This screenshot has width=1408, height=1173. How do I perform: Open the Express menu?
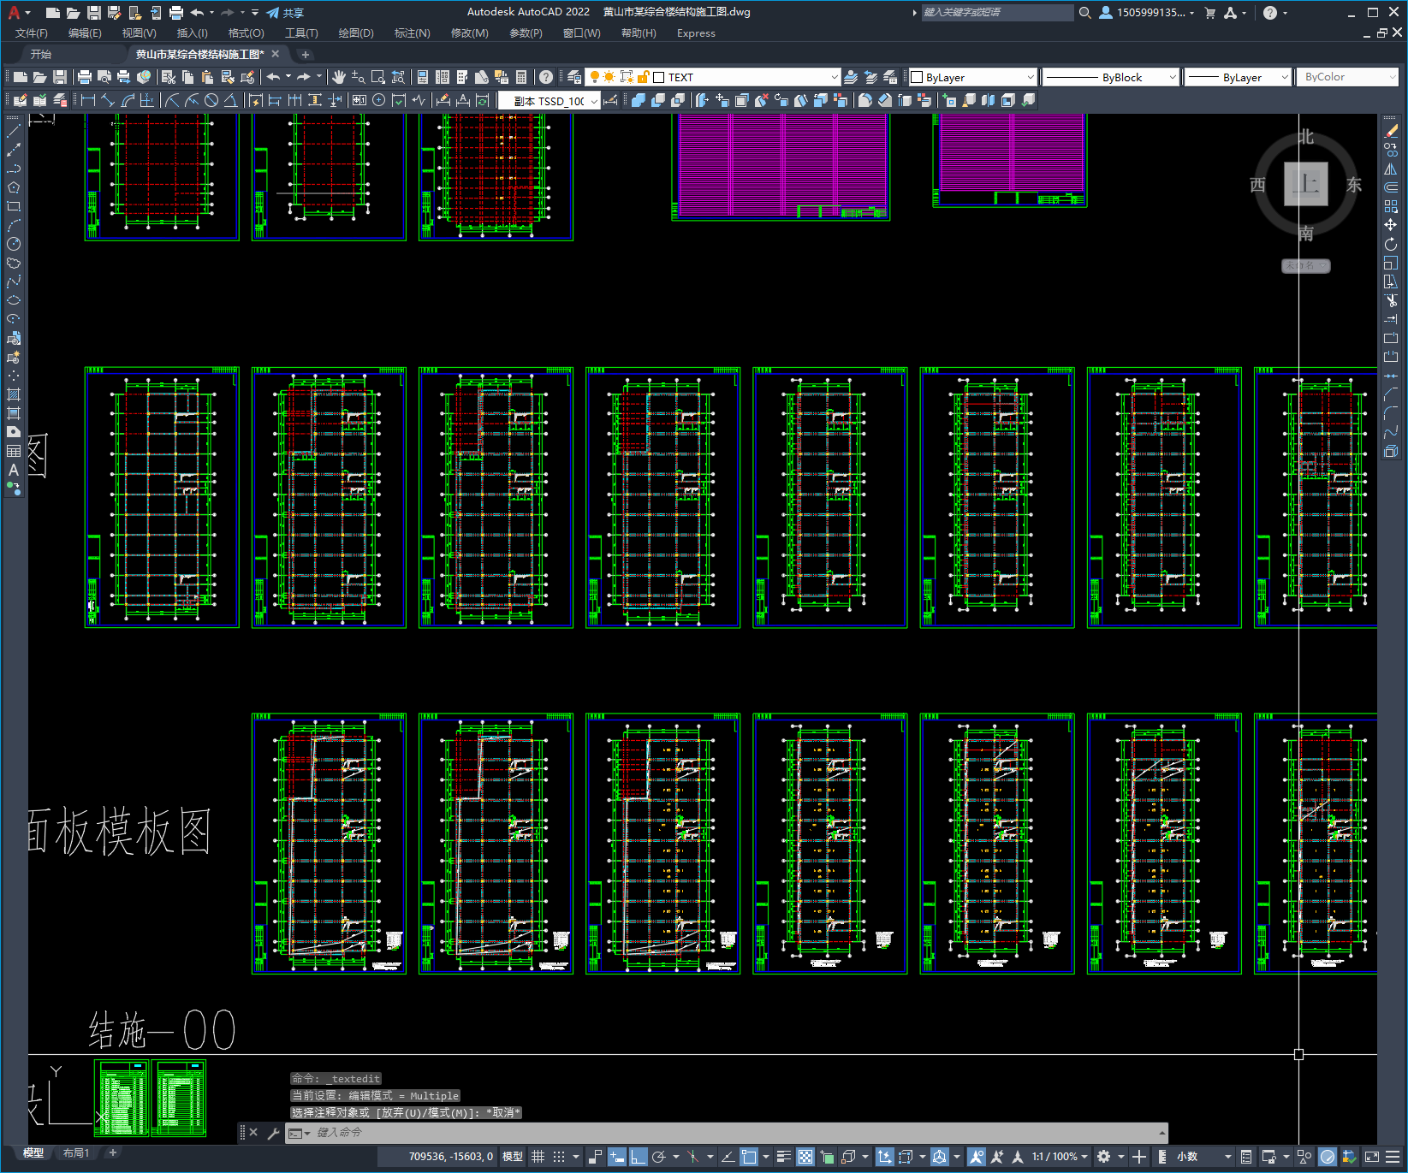(x=696, y=33)
